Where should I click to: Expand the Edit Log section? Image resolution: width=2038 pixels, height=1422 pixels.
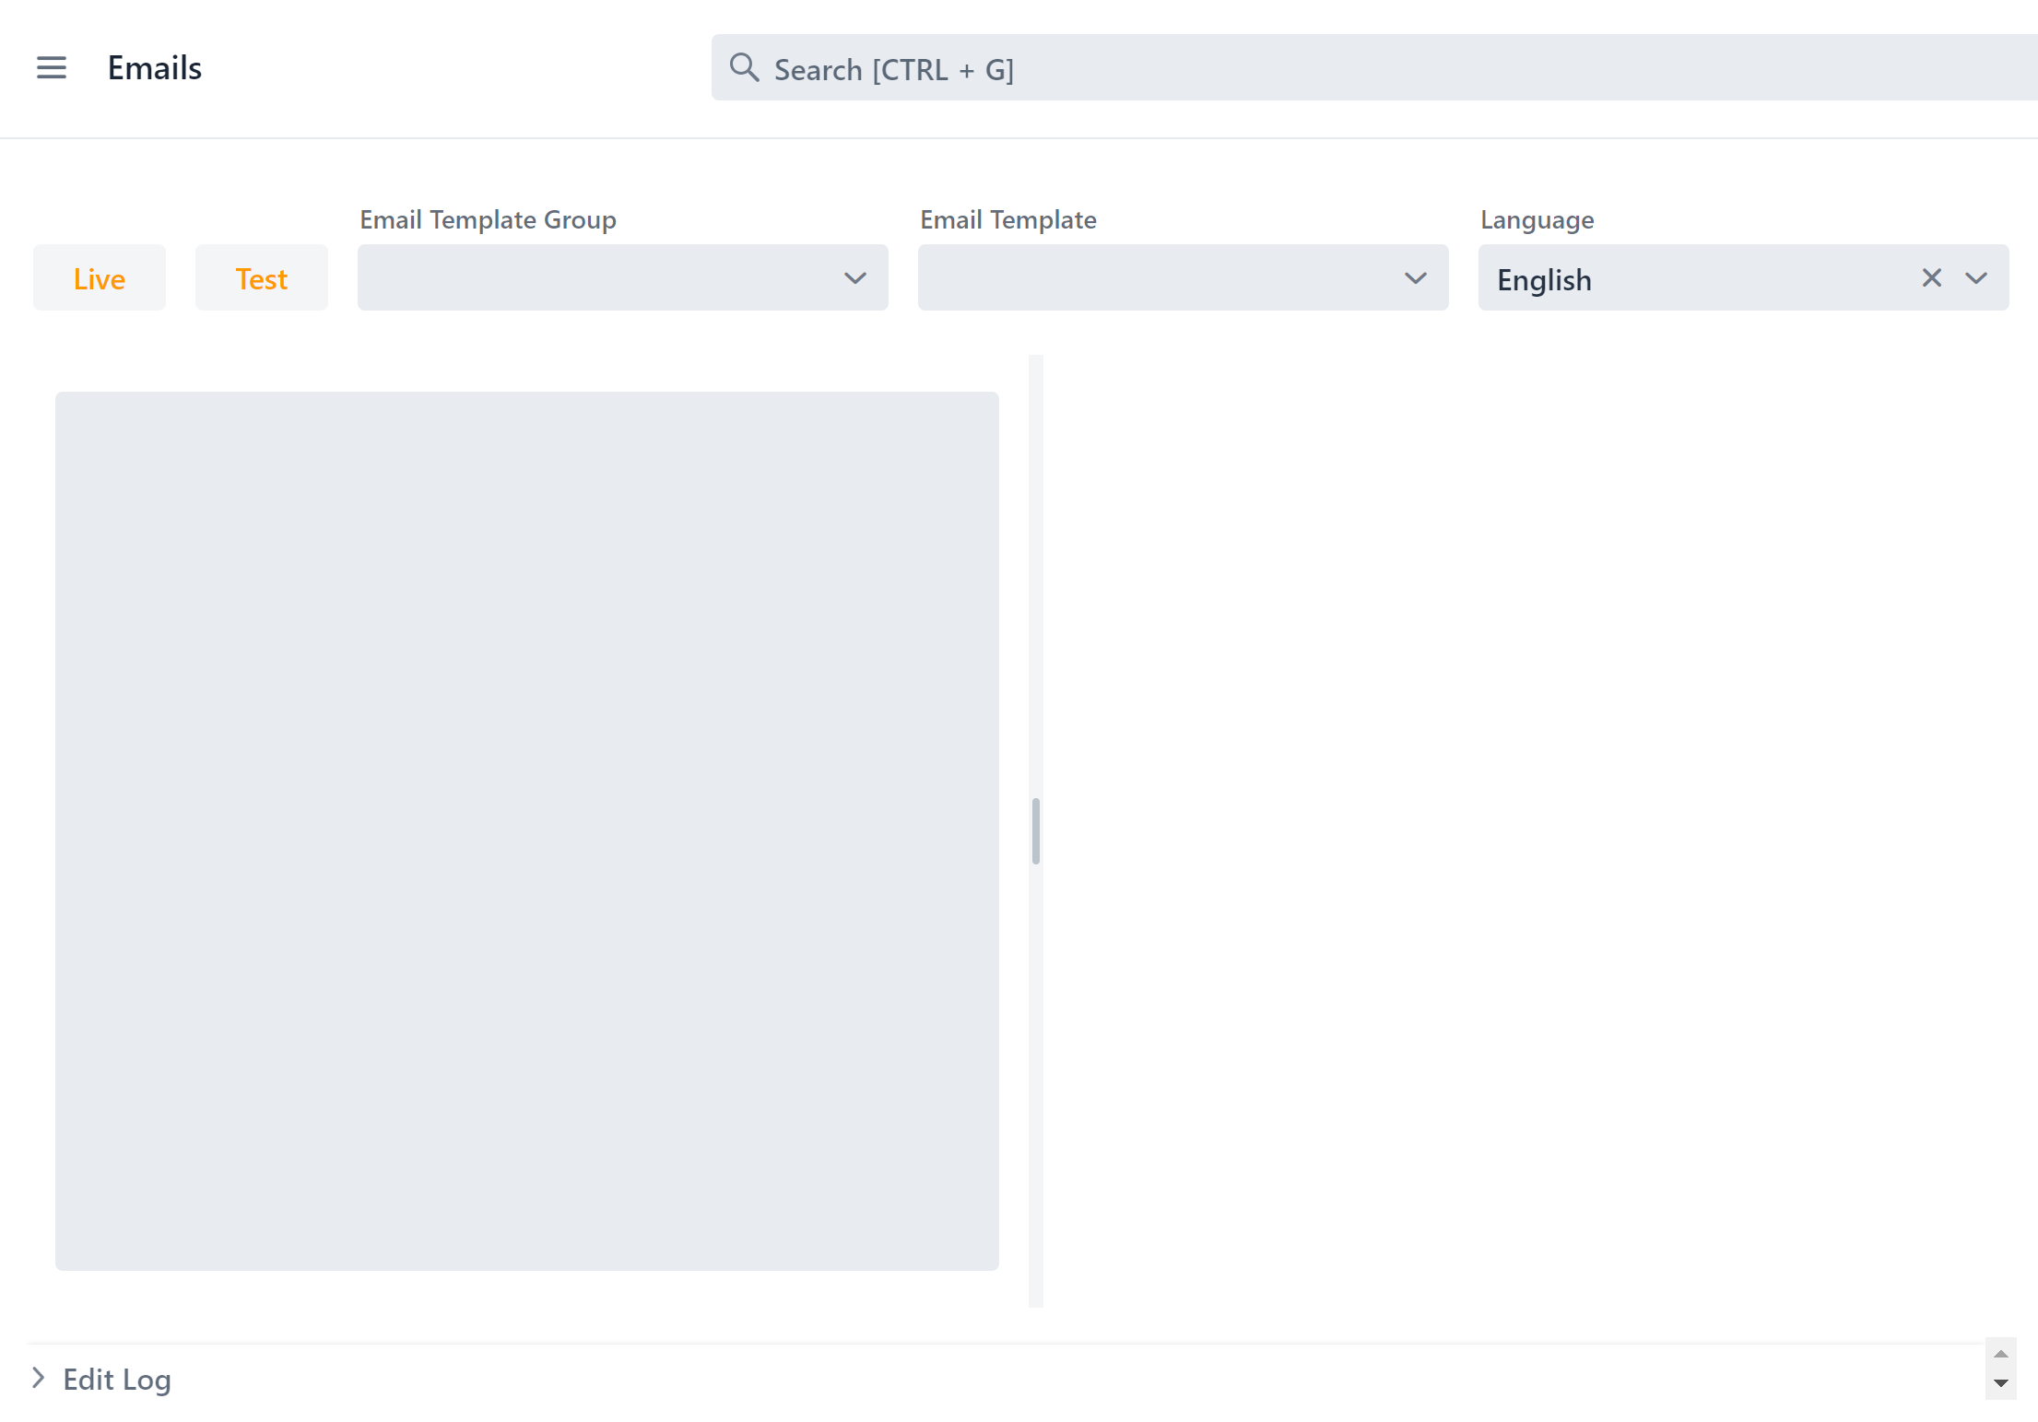pos(38,1377)
